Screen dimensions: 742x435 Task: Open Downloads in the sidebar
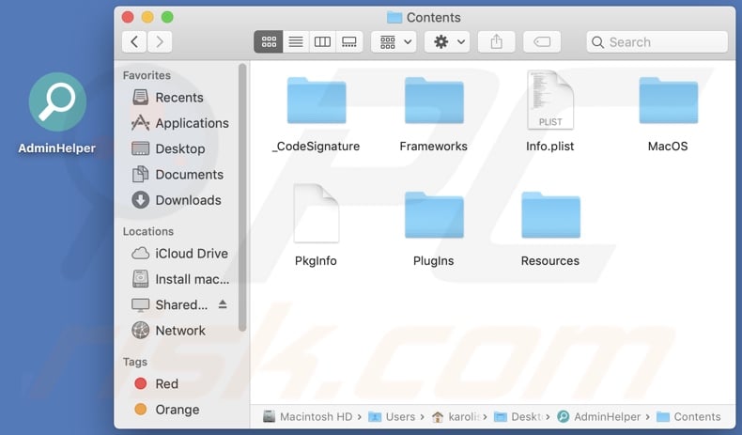tap(178, 200)
